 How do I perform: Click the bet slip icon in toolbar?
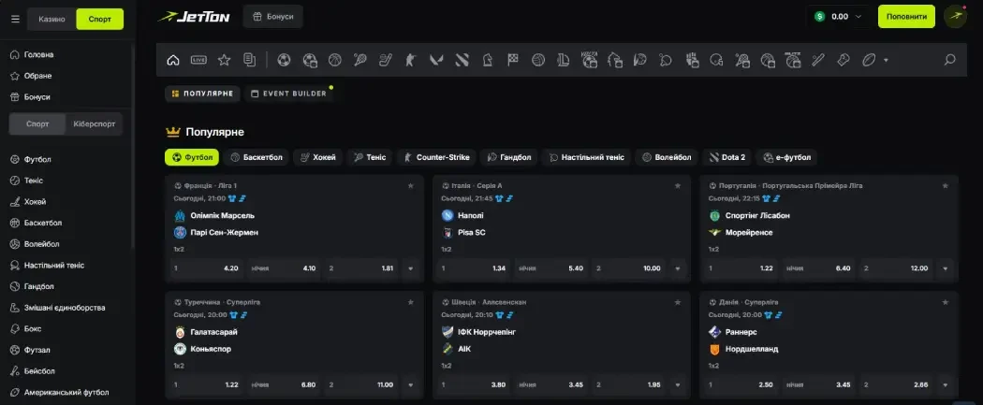(249, 60)
